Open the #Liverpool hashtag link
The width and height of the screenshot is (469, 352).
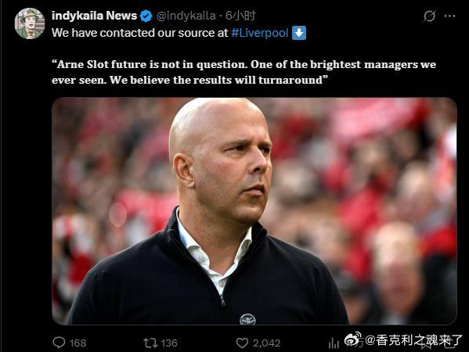(260, 33)
